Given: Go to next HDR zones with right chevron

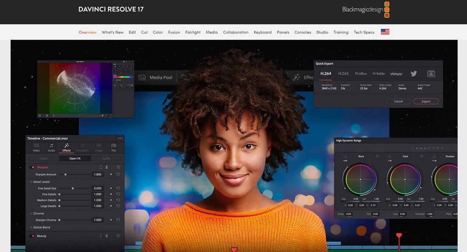Looking at the screenshot, I should (x=442, y=148).
